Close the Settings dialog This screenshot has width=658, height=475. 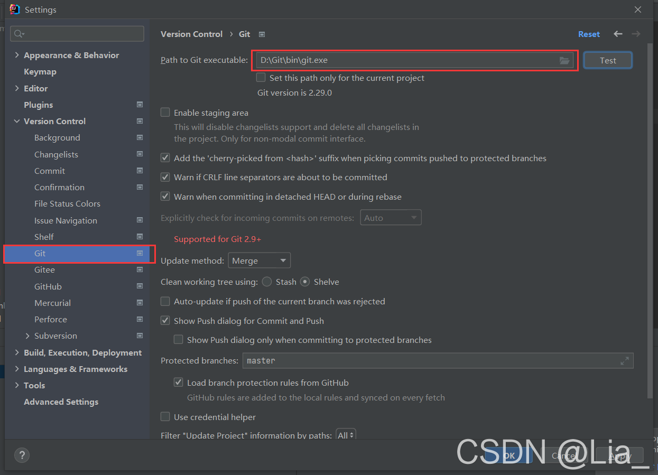638,10
